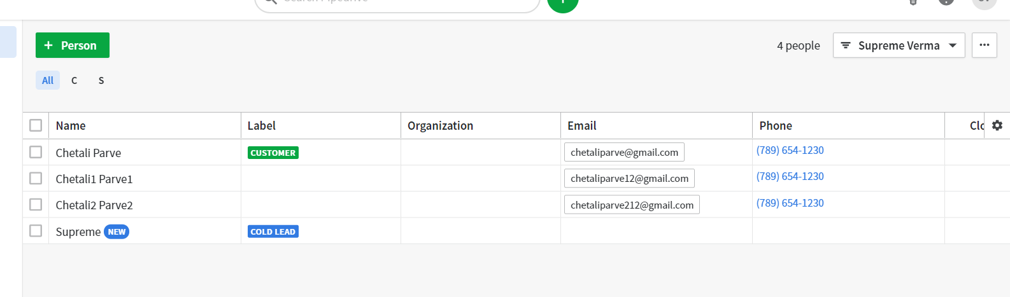
Task: Check the Chetali Parve row checkbox
Action: [36, 152]
